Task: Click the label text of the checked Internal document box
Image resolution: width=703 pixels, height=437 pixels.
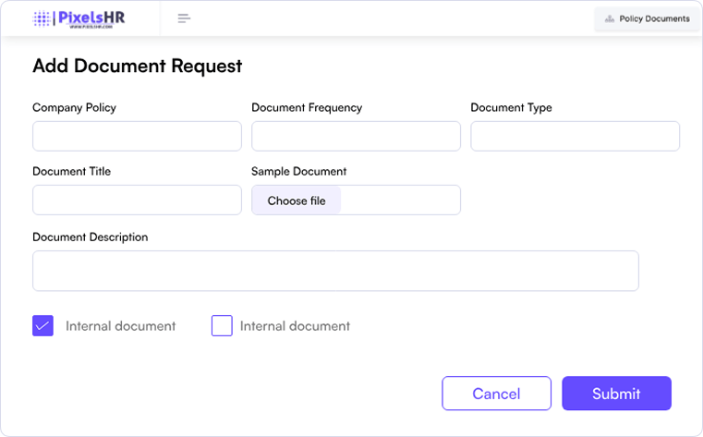Action: tap(120, 326)
